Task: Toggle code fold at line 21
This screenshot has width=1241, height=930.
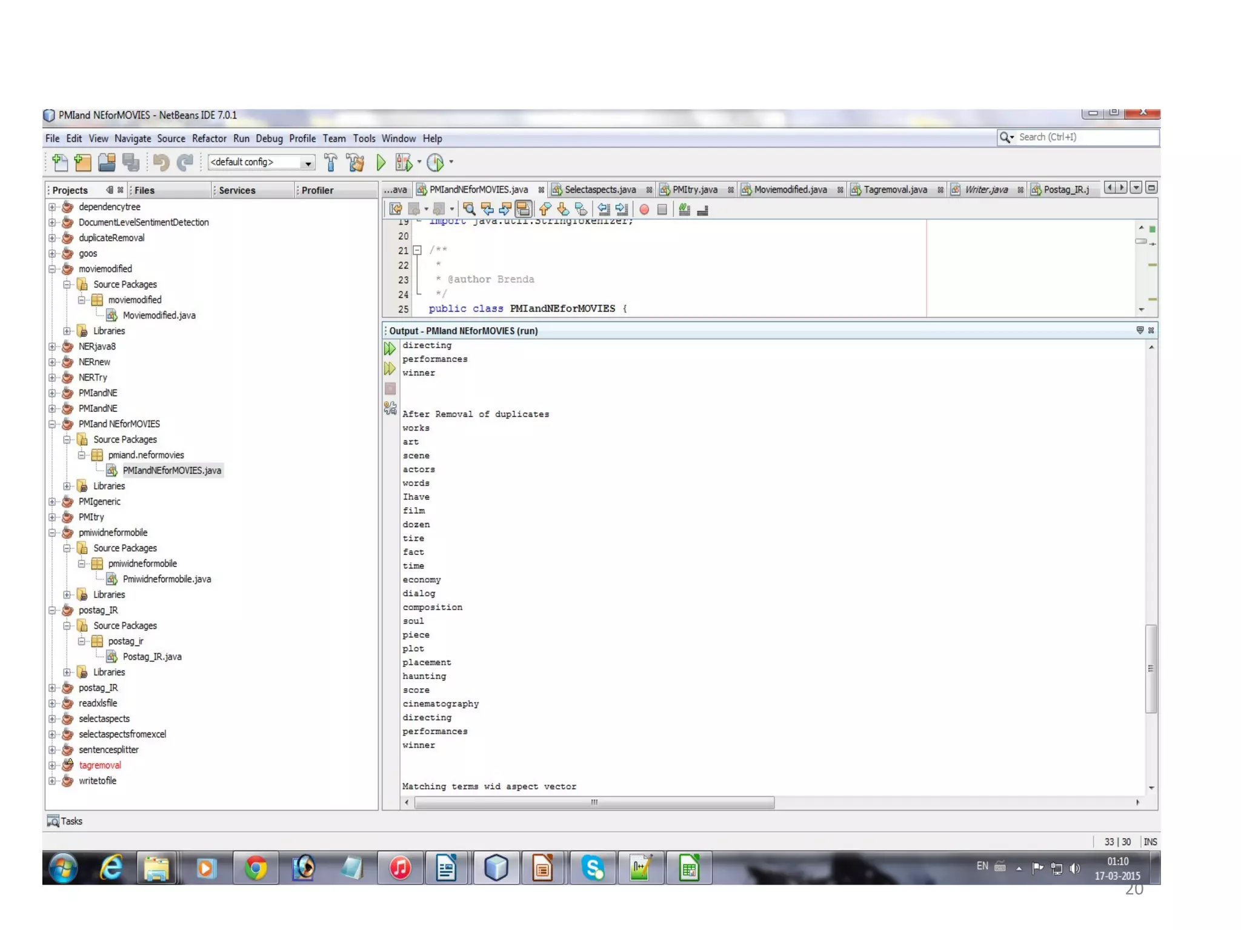Action: click(x=417, y=250)
